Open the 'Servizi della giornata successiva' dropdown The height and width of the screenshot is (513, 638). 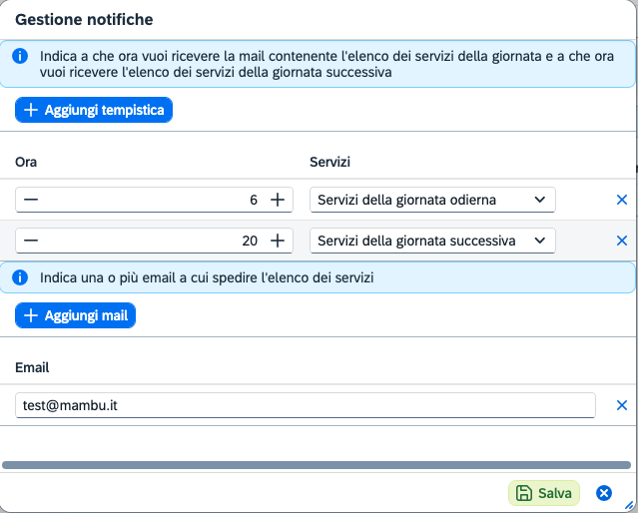[431, 241]
